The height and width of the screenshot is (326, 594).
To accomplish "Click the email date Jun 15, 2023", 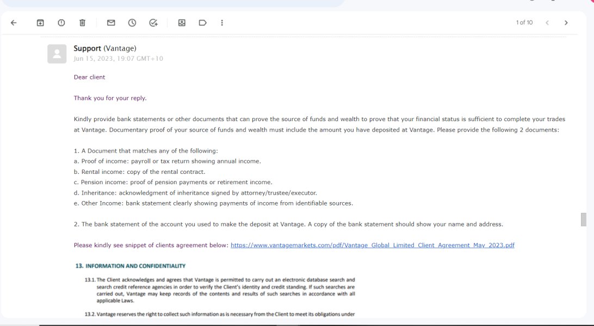I will pos(118,59).
